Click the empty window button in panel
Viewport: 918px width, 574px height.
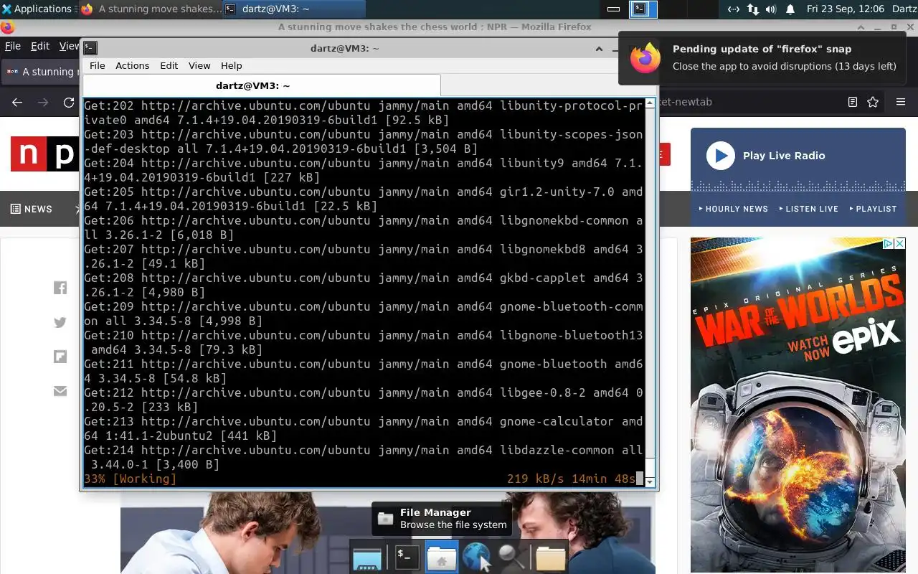pos(613,9)
